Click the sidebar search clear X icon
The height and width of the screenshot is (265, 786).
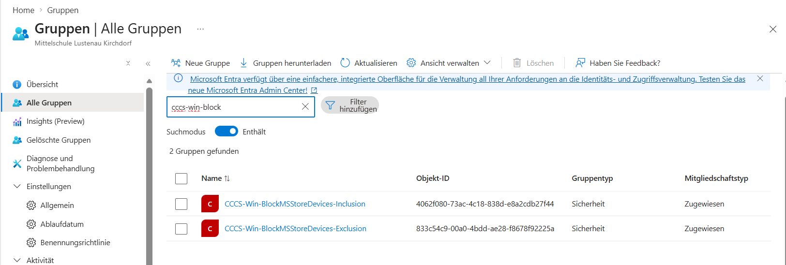128,63
